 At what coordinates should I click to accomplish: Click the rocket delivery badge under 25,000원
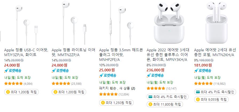click(x=108, y=75)
